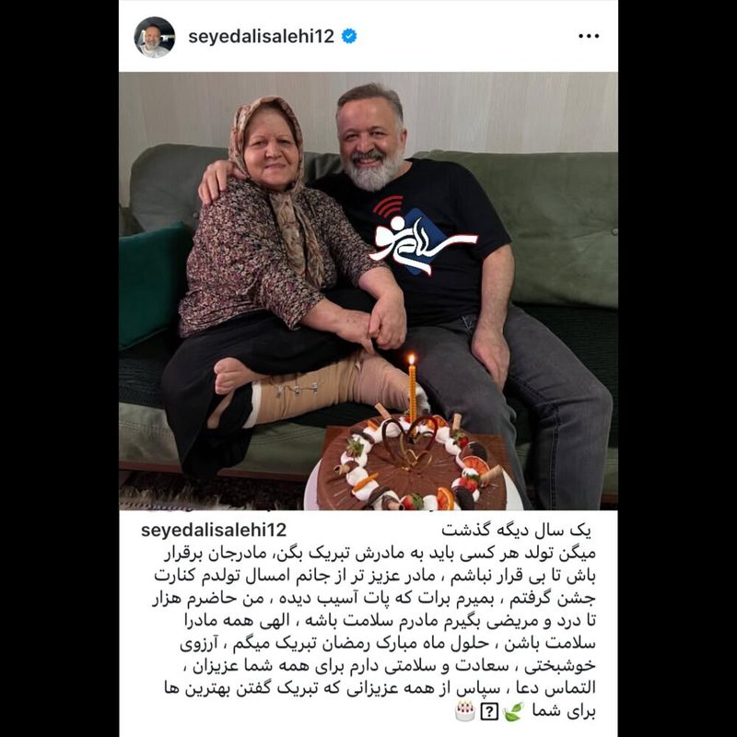Open seyedalisalehi12 profile from header username

(x=261, y=36)
